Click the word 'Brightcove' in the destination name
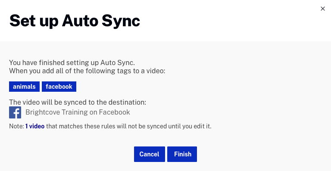The image size is (331, 171). 42,112
